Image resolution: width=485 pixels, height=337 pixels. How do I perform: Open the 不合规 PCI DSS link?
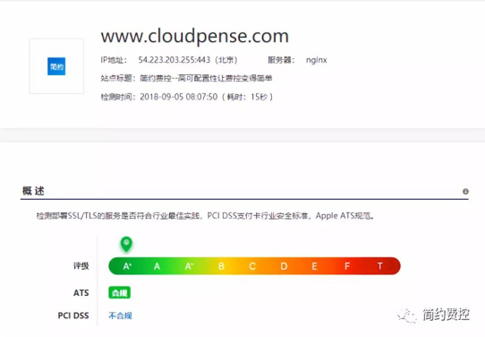tap(120, 315)
